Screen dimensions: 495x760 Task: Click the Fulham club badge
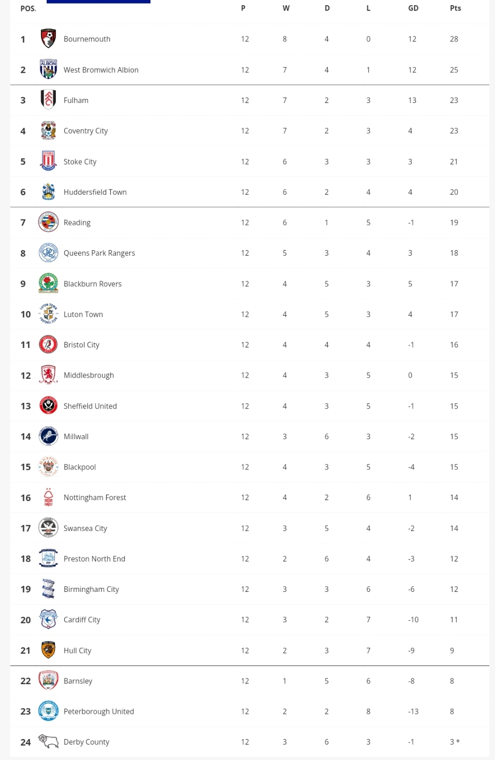tap(48, 100)
